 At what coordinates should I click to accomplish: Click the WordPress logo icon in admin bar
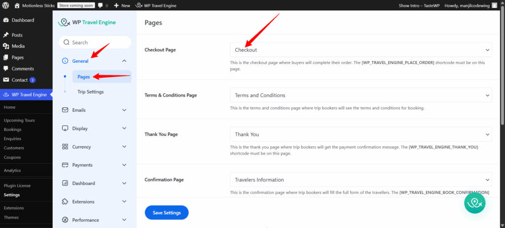(x=5, y=5)
